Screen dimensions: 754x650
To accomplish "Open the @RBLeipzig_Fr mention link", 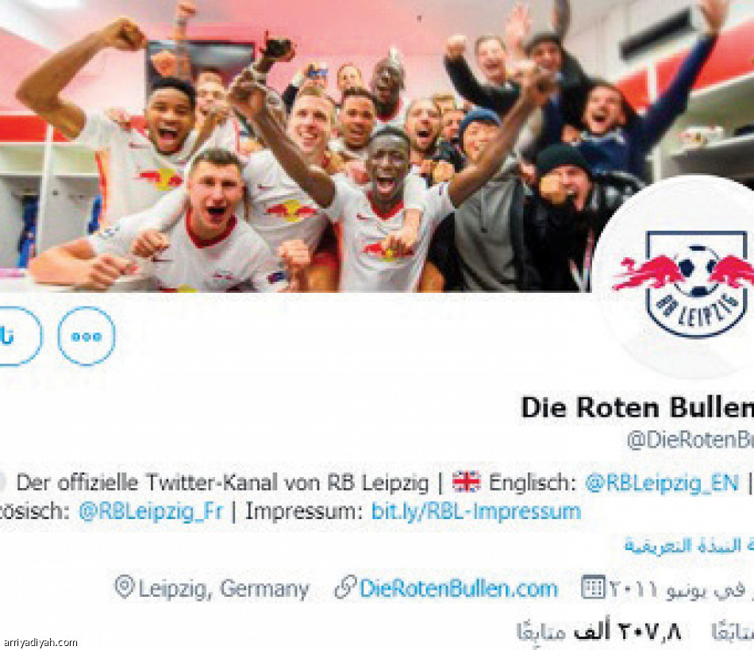I will click(151, 512).
